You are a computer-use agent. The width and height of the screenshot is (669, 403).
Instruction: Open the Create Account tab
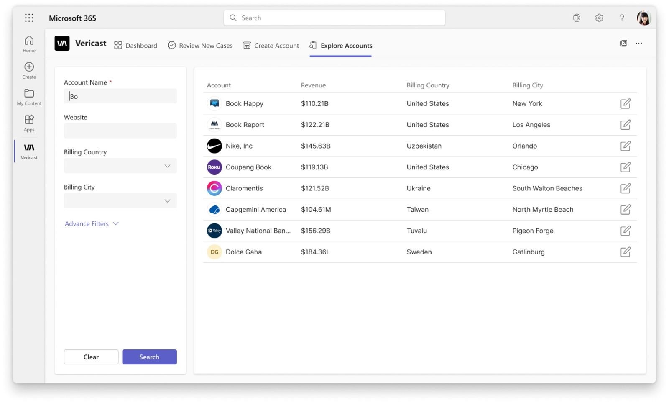pyautogui.click(x=271, y=45)
